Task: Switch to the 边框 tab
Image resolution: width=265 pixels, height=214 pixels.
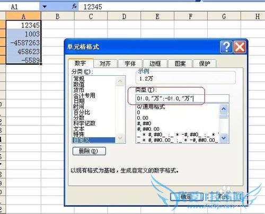Action: [x=155, y=64]
